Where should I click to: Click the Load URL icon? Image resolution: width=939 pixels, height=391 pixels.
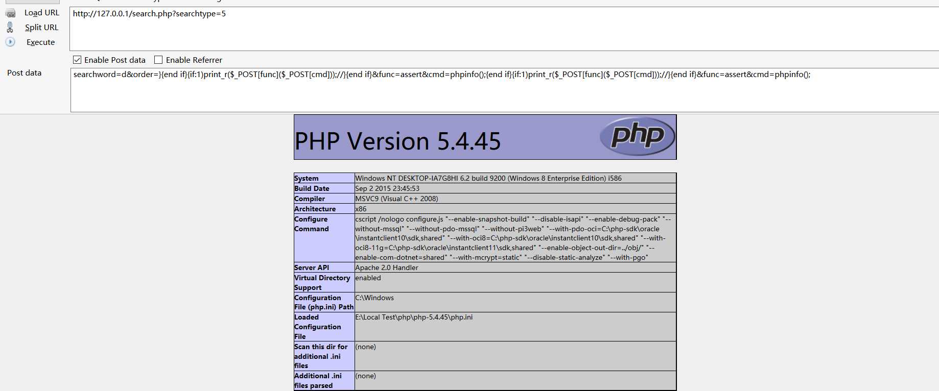coord(10,13)
